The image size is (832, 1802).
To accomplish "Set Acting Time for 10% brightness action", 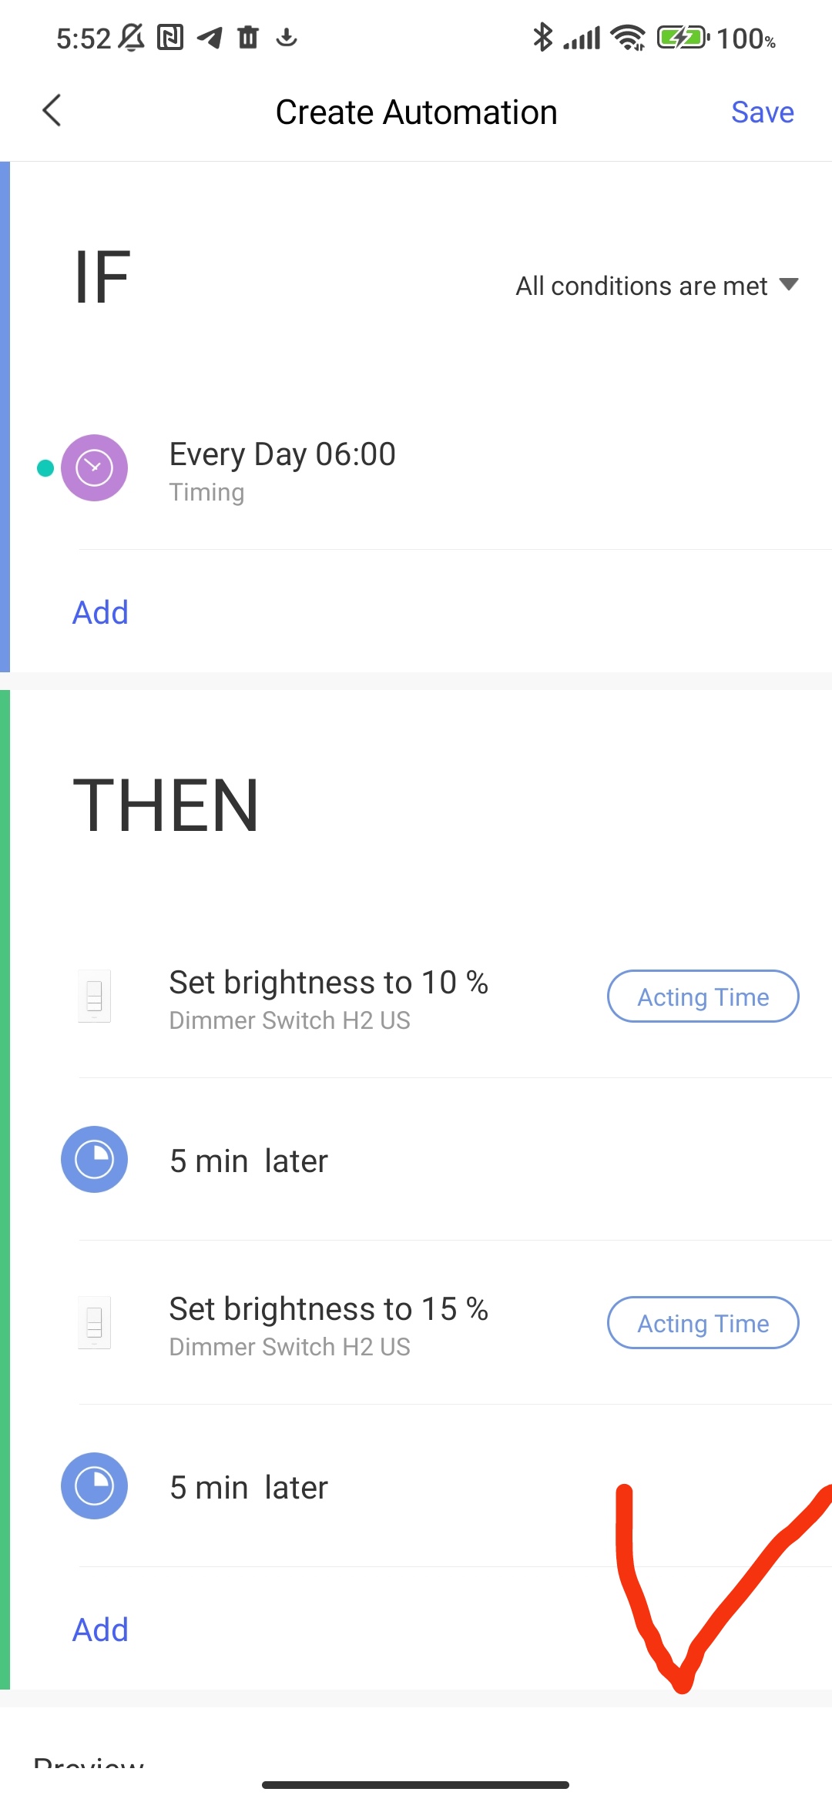I will tap(703, 996).
